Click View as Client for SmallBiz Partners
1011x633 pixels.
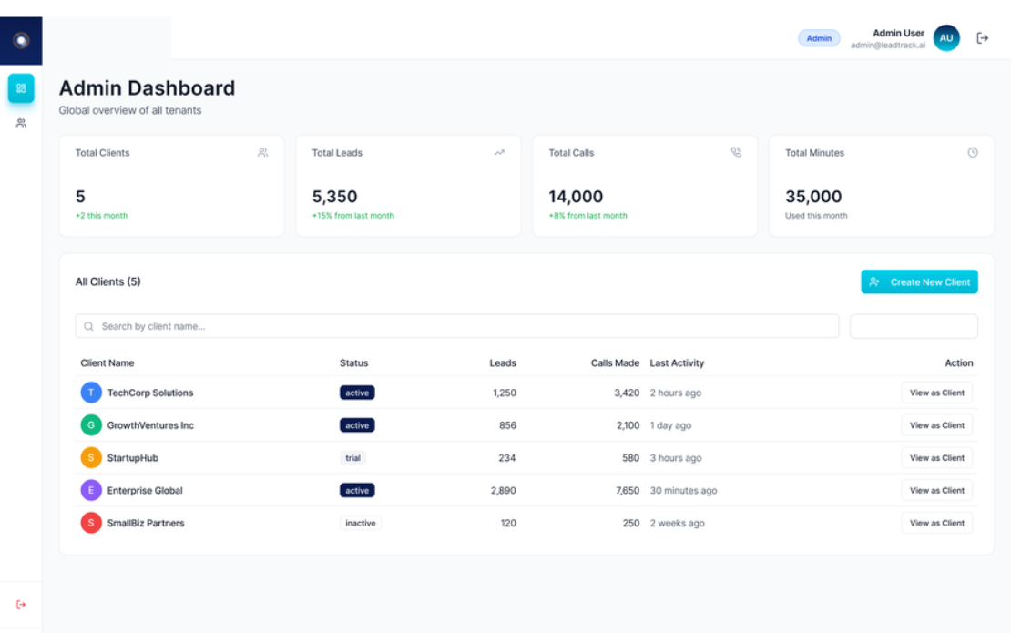tap(937, 523)
